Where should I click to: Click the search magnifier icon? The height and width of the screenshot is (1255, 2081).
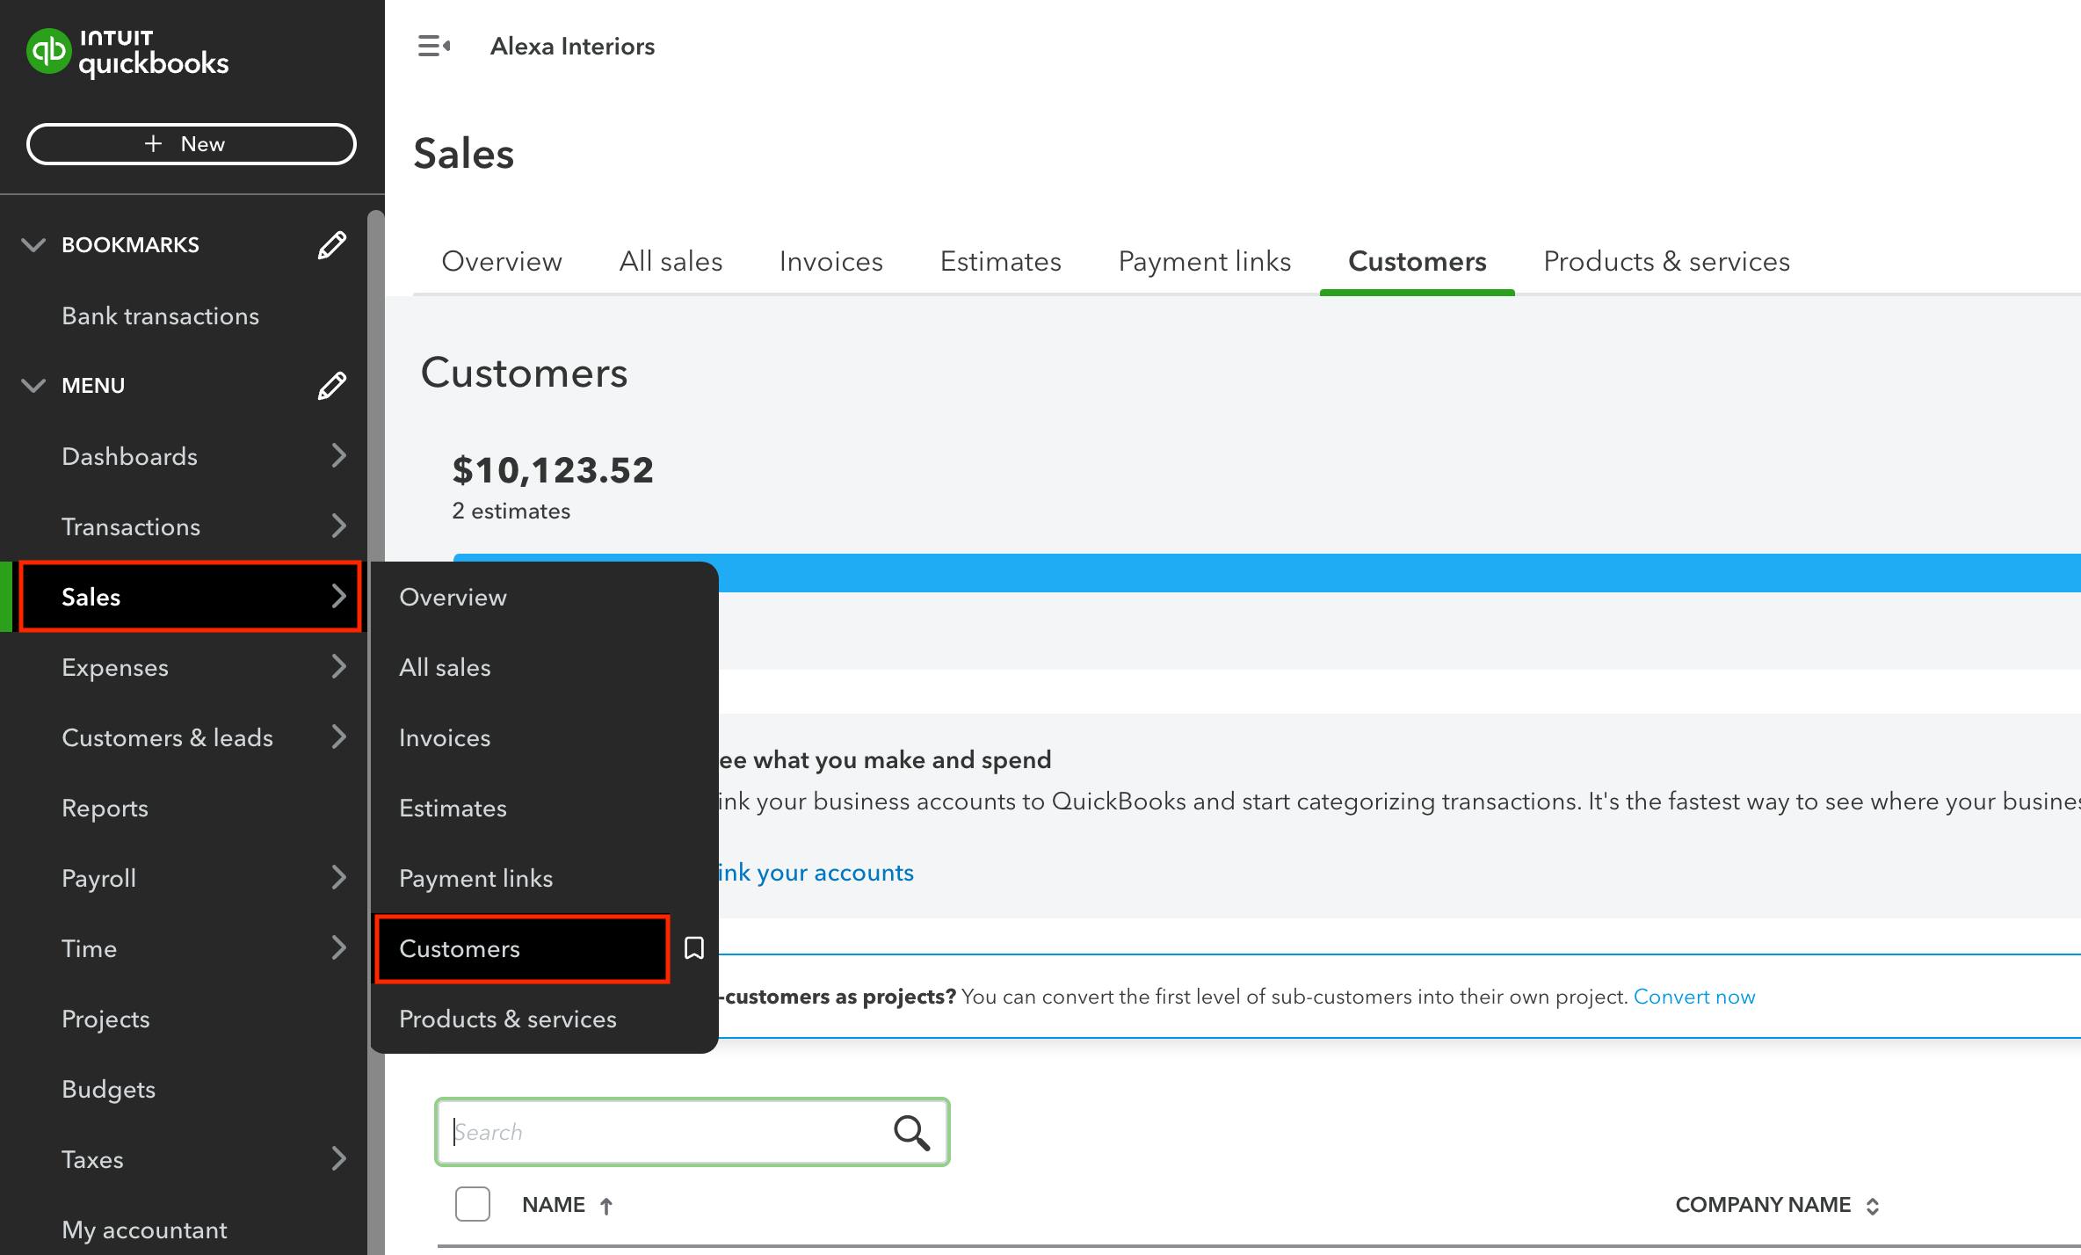911,1132
